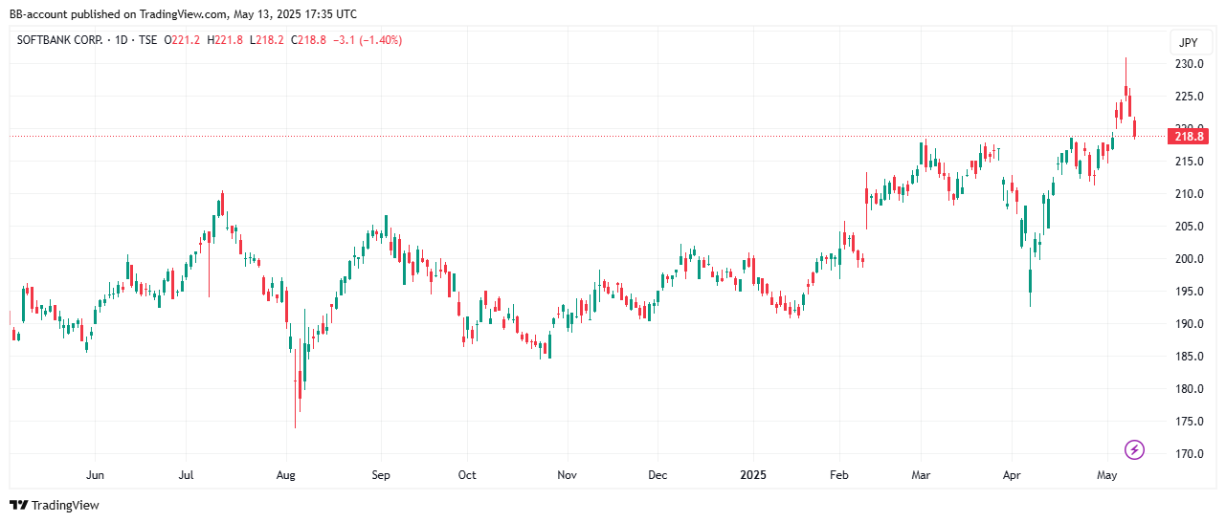Click the Feb label on the time axis
This screenshot has height=522, width=1226.
tap(839, 474)
